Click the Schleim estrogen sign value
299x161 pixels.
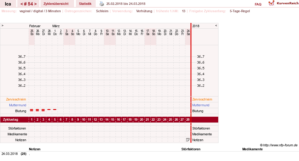[102, 11]
